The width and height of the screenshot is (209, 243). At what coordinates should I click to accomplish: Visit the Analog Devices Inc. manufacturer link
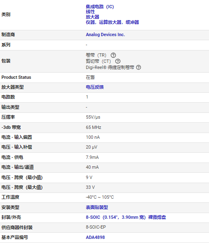click(105, 34)
